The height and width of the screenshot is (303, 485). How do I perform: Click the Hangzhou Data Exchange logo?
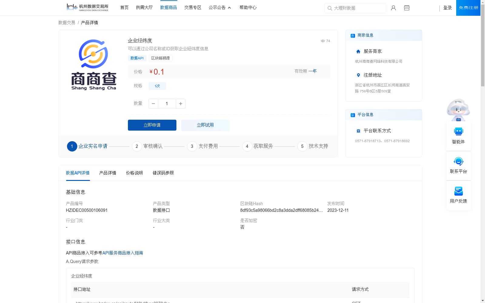(x=87, y=8)
